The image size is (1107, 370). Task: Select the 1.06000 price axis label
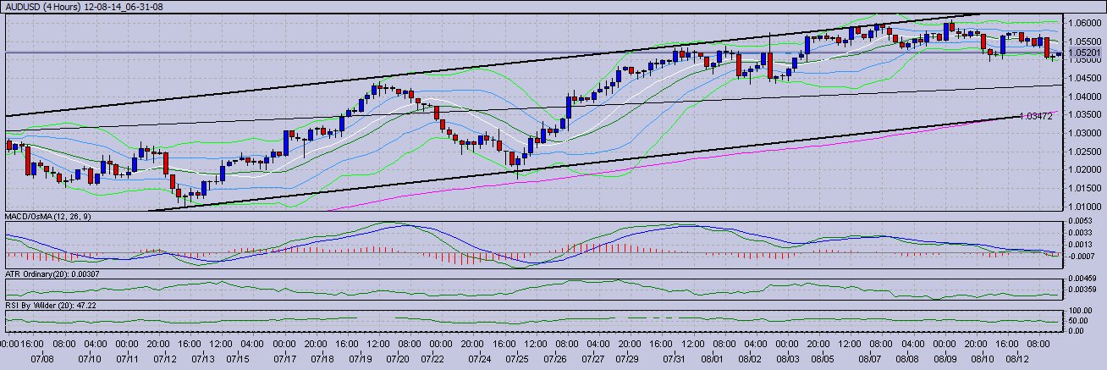(x=1086, y=24)
